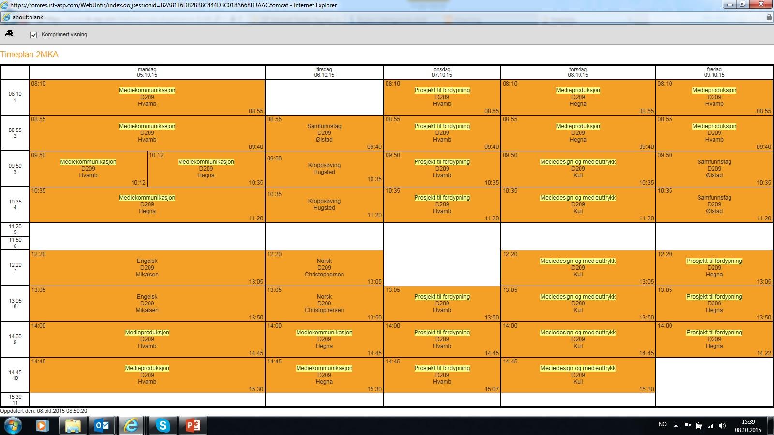Select the torsdag 08.10.15 column header
This screenshot has width=774, height=435.
[x=578, y=72]
